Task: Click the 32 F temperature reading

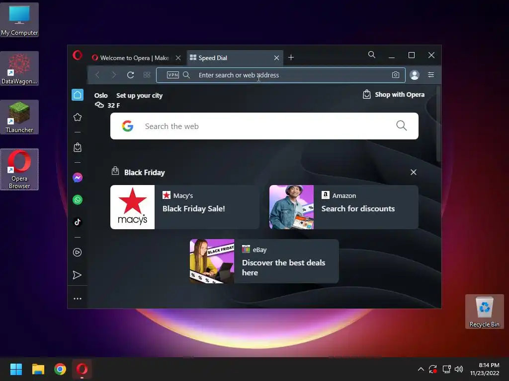Action: 114,106
